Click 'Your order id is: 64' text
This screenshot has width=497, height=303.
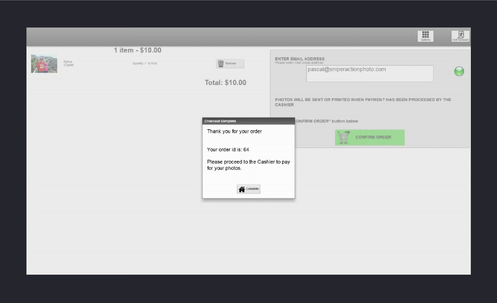[228, 150]
